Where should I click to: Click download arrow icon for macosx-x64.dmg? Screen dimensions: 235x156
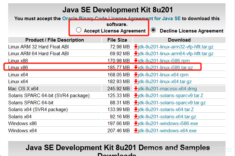coord(136,89)
